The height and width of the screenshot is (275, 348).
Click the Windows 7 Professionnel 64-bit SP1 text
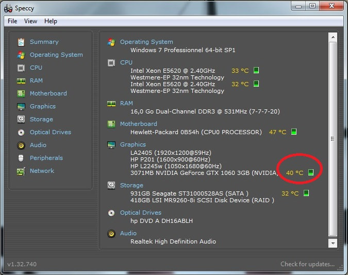(x=183, y=50)
